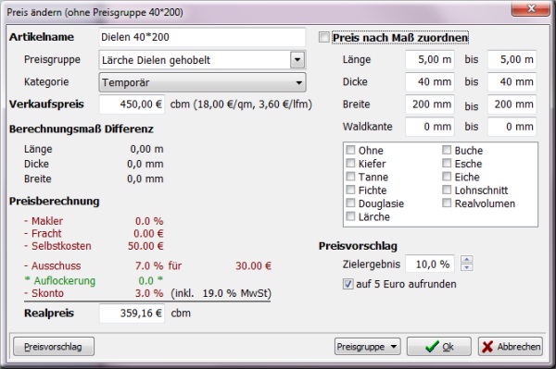The image size is (556, 369).
Task: Check the Preis nach Maß zuordnen checkbox
Action: [x=323, y=37]
